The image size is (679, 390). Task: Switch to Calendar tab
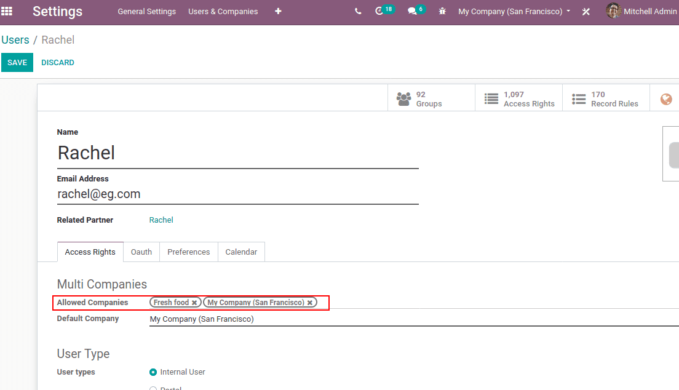click(x=241, y=252)
